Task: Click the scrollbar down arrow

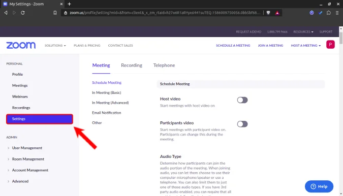Action: tap(341, 194)
